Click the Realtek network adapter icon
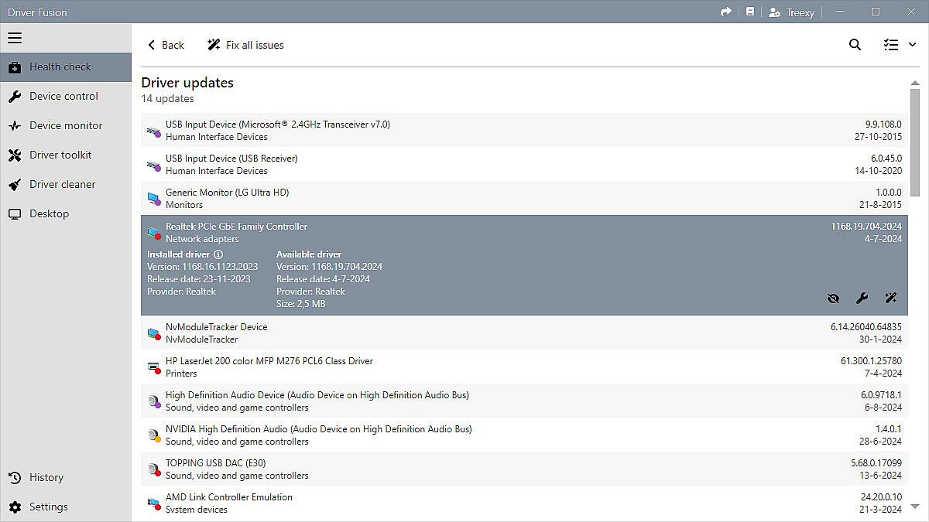 153,233
